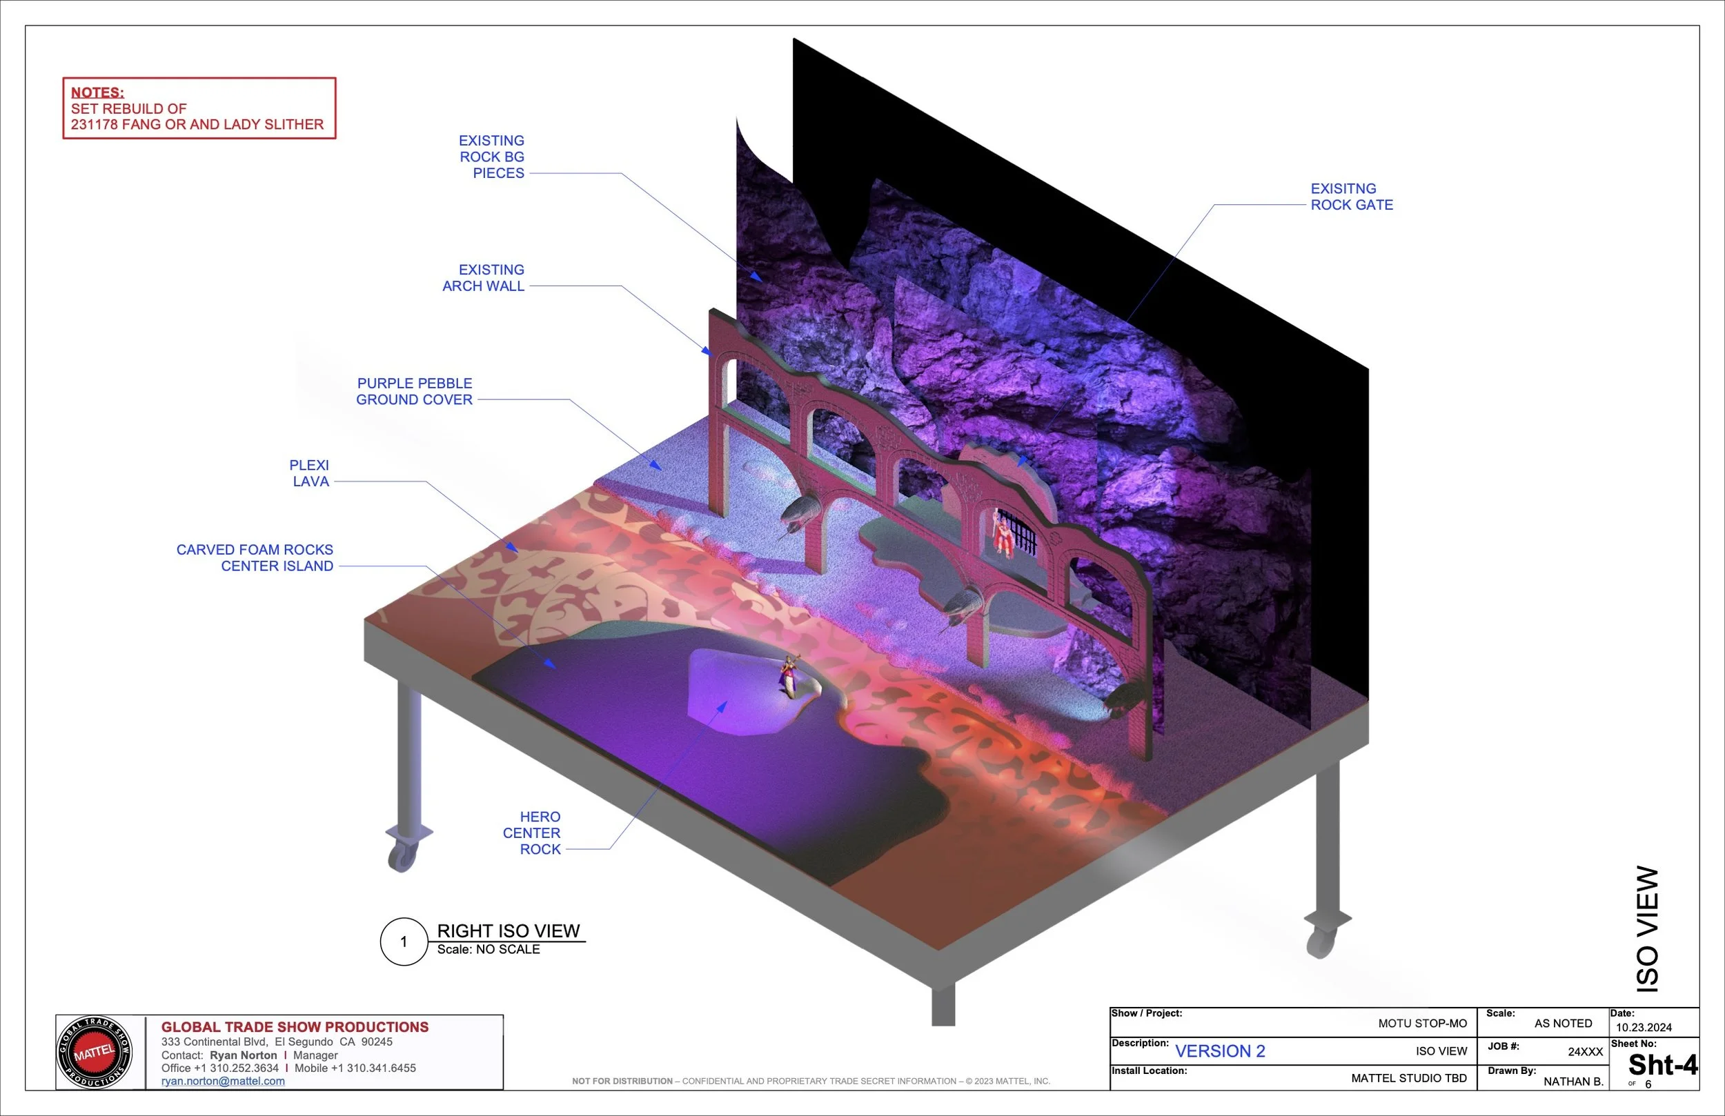
Task: Click the figure standing on center rock
Action: click(x=789, y=675)
